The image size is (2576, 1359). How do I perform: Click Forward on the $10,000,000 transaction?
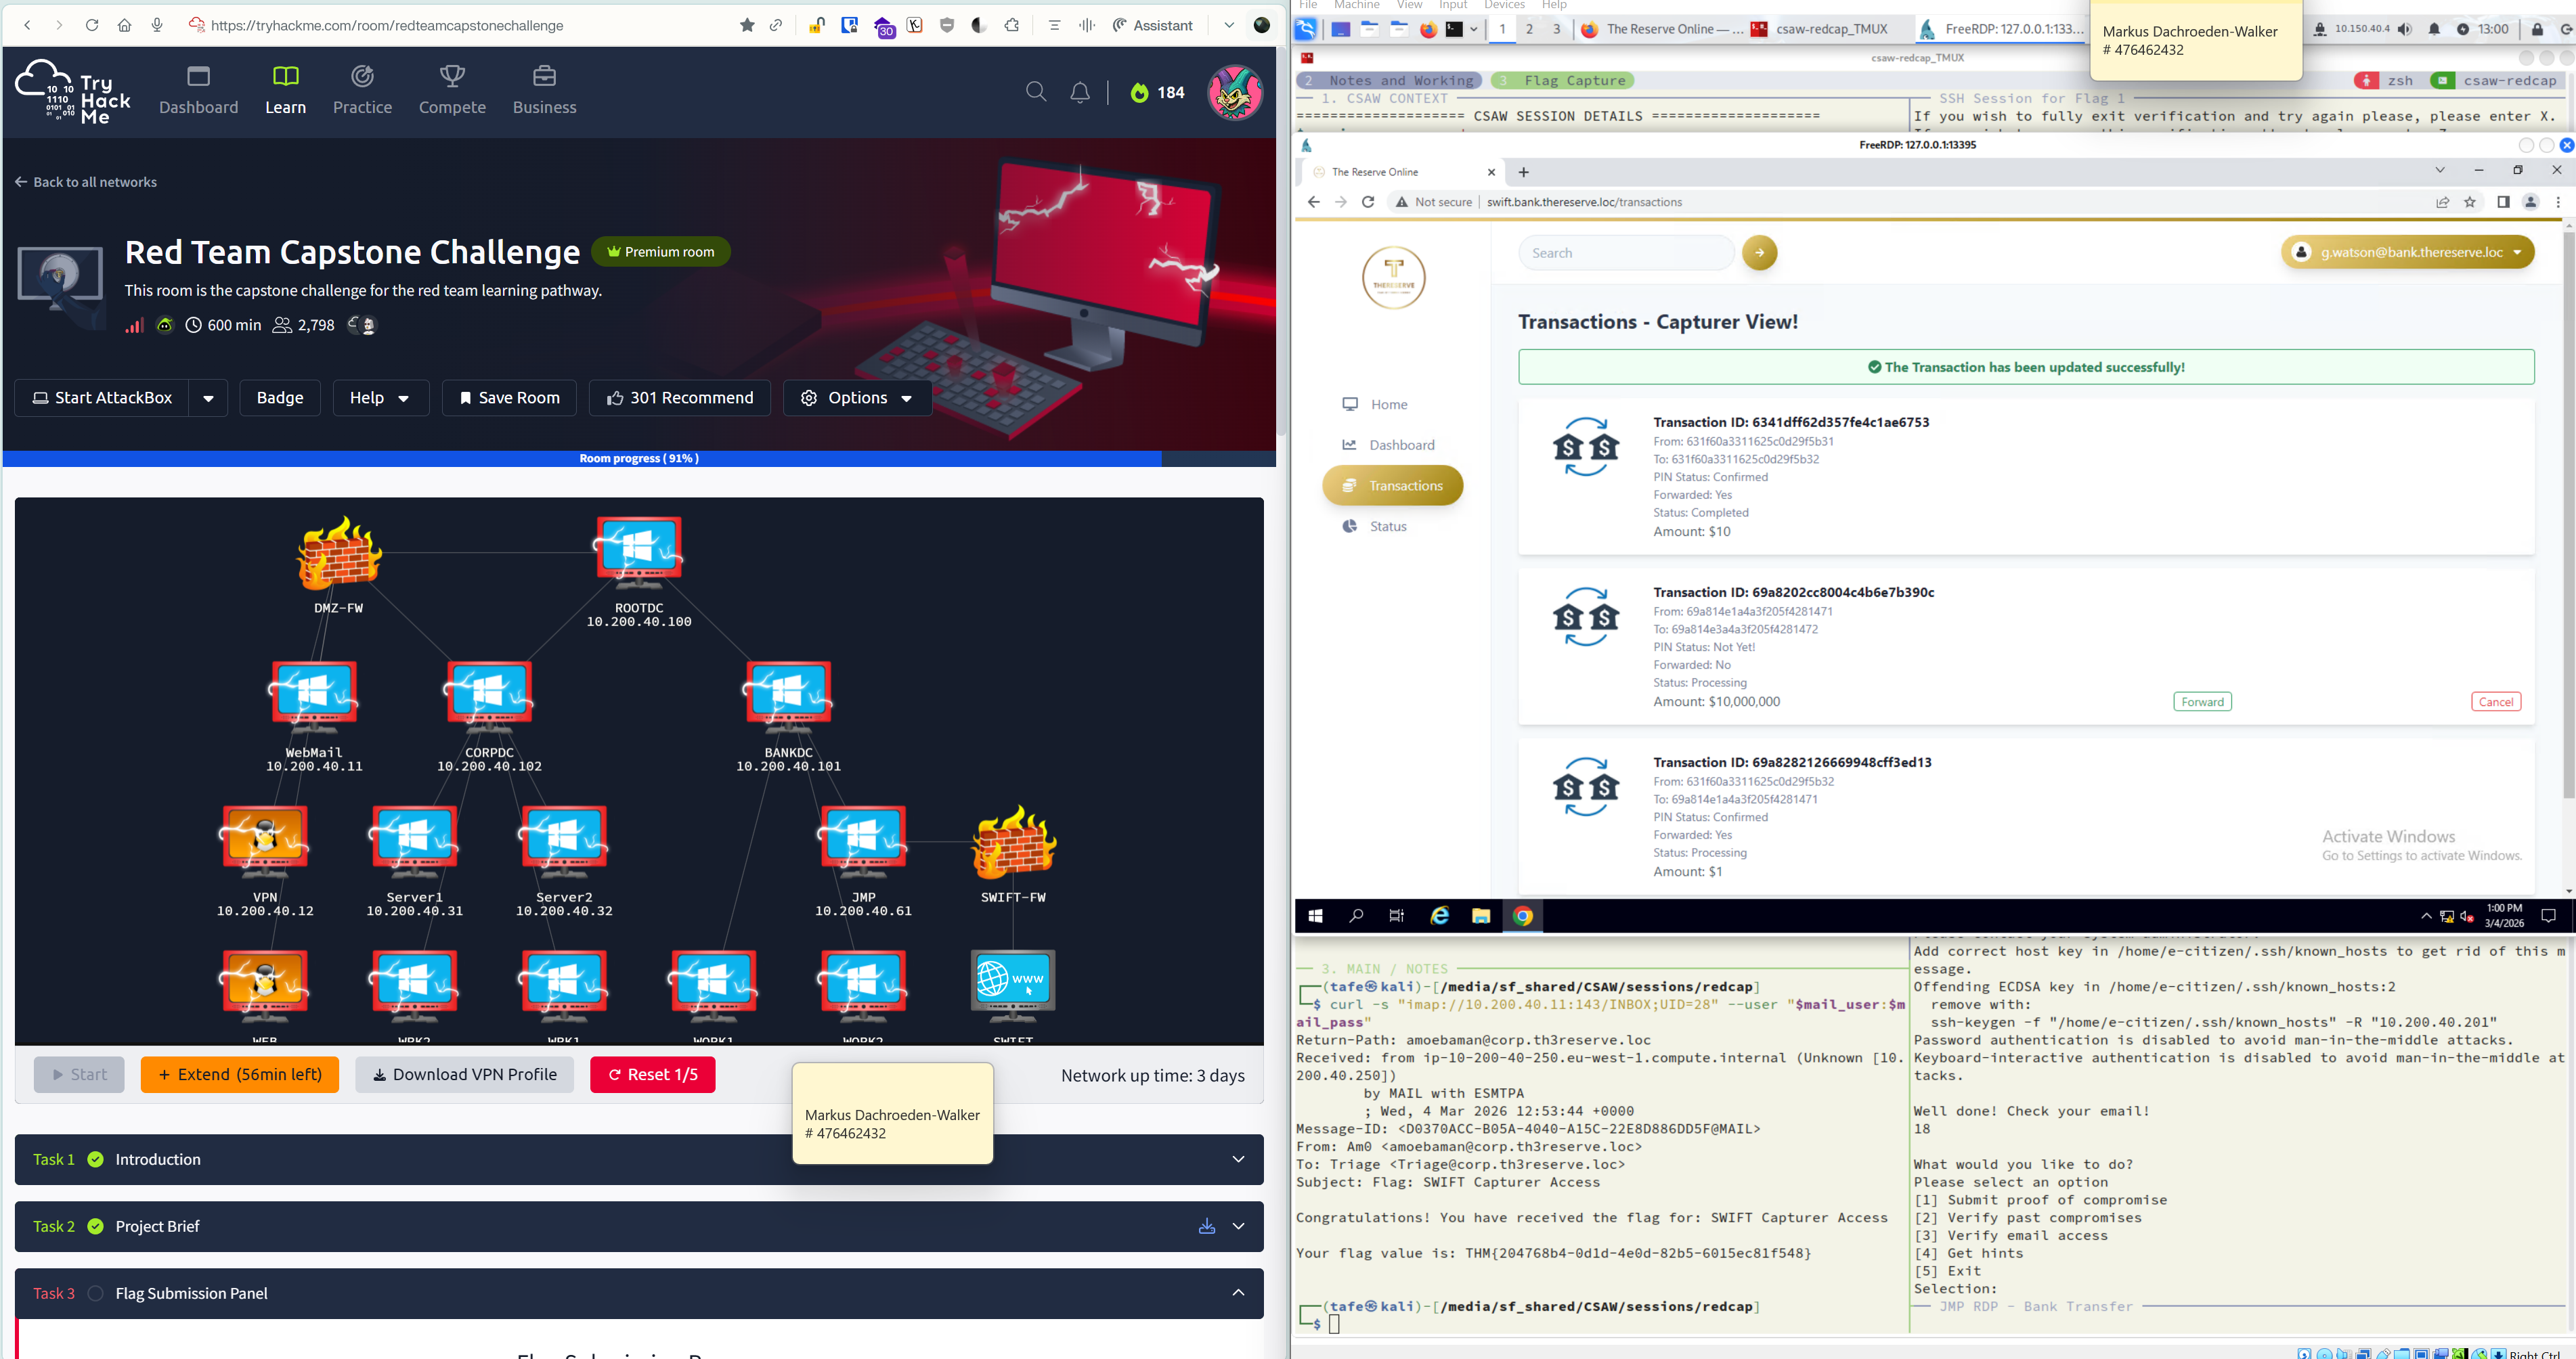pos(2202,702)
